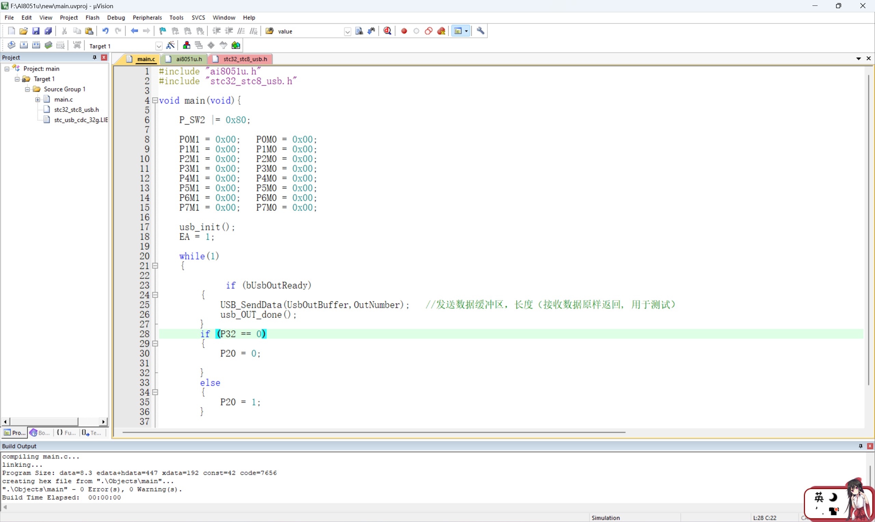
Task: Open Select Software Packs diamond icon
Action: point(211,45)
